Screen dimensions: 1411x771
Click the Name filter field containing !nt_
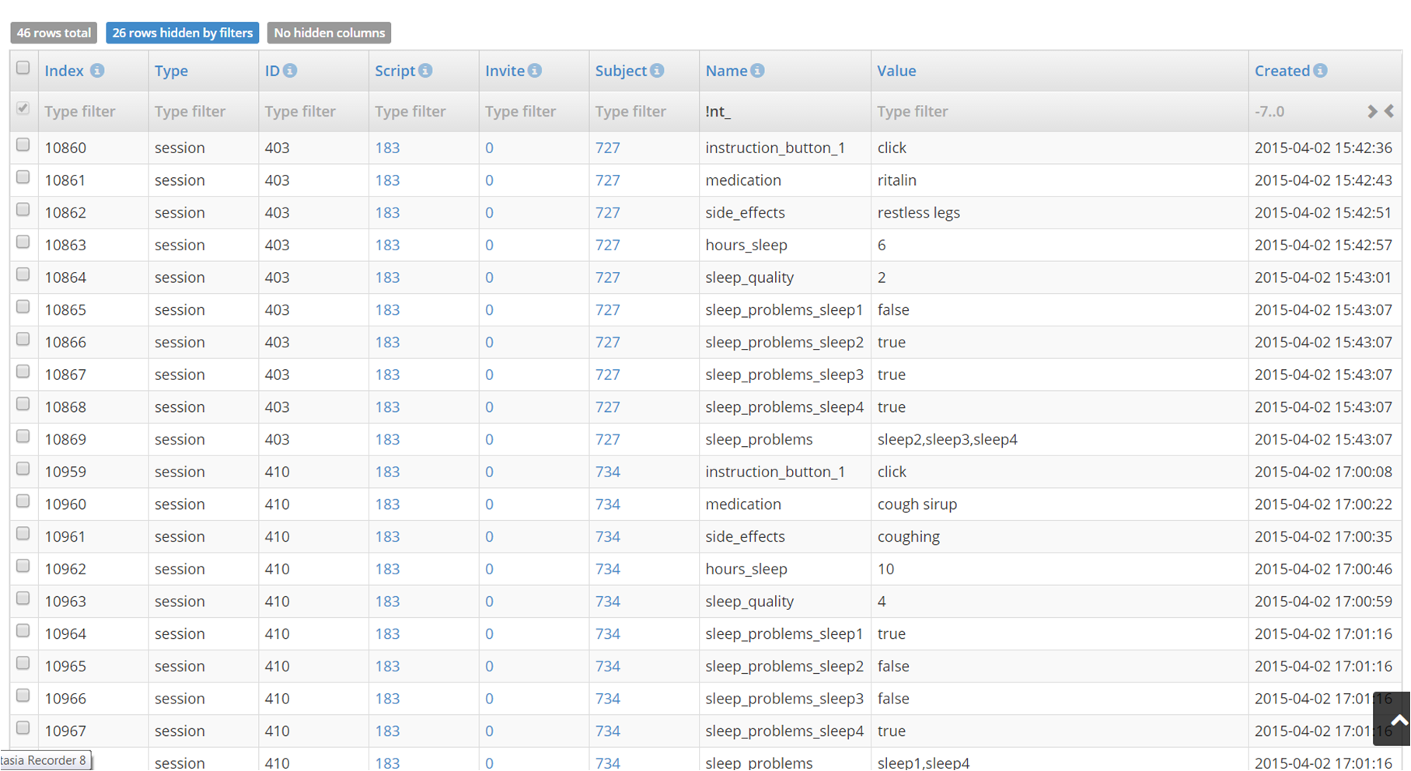784,111
